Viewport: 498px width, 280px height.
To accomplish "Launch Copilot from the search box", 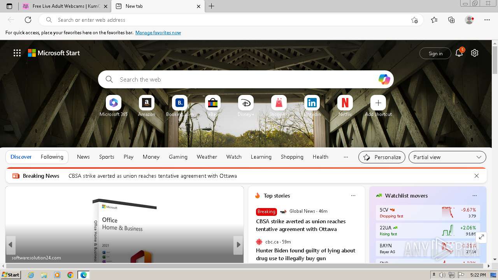I will (384, 79).
